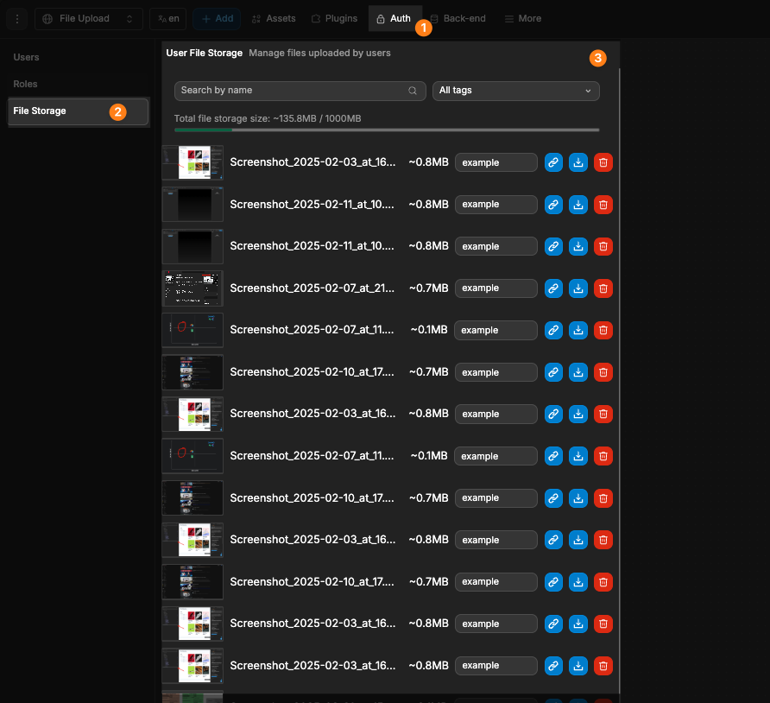
Task: Copy link for the Screenshot_2025-02-07_at_21 file
Action: point(553,288)
